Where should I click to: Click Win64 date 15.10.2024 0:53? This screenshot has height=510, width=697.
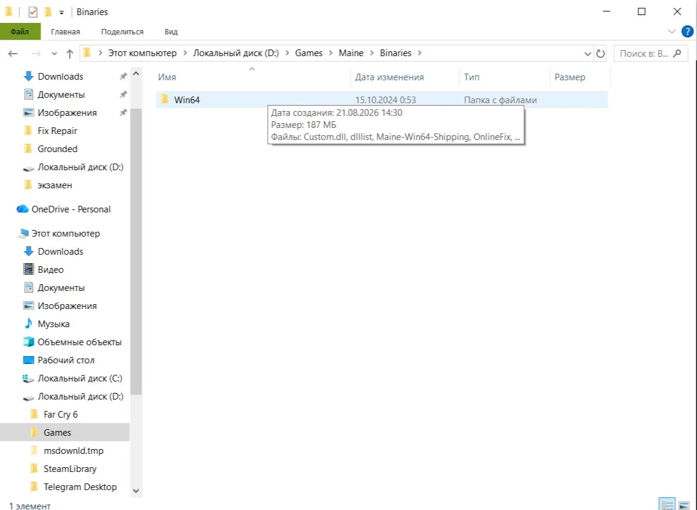(386, 100)
